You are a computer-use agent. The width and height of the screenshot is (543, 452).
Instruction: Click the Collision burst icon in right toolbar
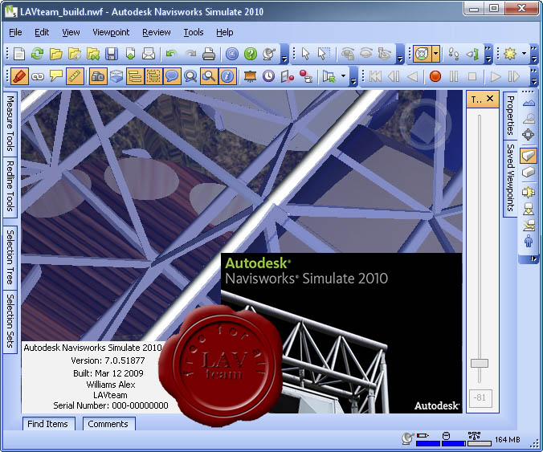[528, 191]
